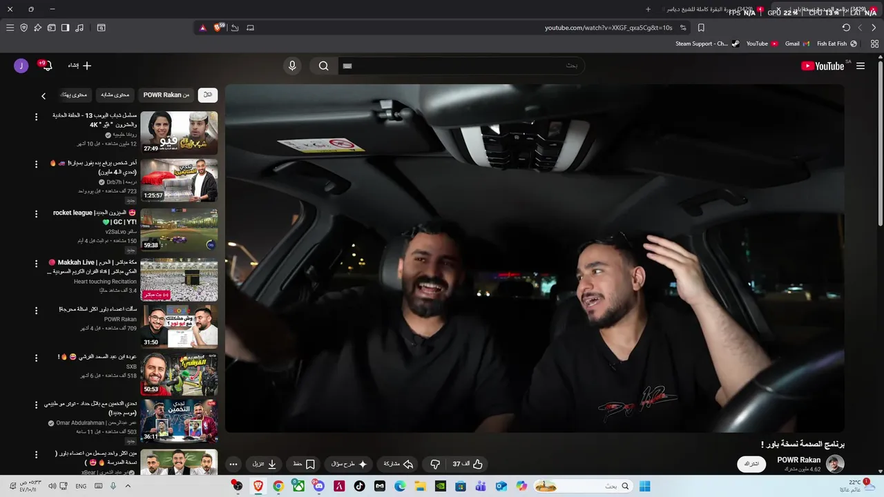The image size is (884, 497).
Task: Open options menu for Omar Abdulrahman video
Action: [37, 405]
